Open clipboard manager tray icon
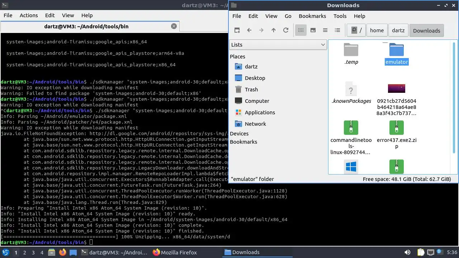The image size is (459, 258). tap(421, 252)
